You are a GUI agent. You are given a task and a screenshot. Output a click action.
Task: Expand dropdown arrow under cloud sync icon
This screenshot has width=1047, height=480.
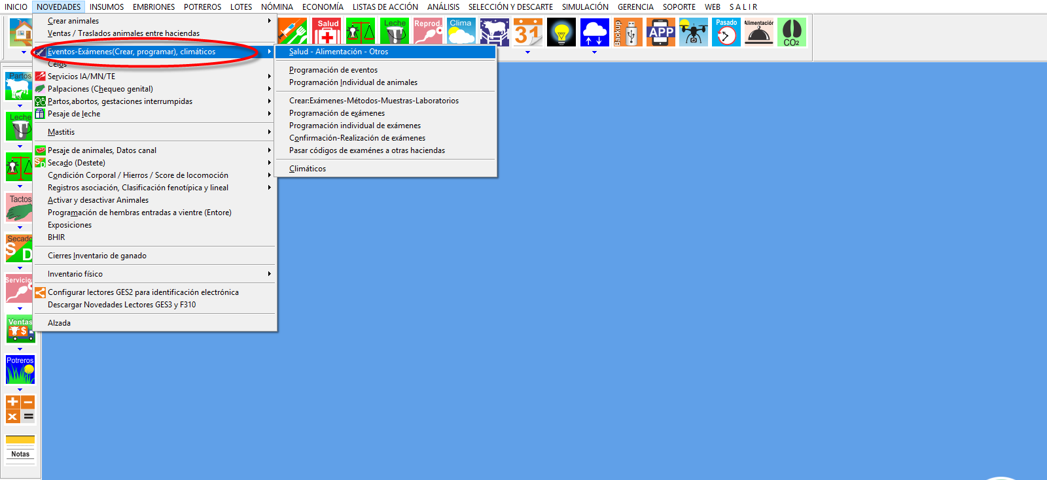click(x=594, y=52)
